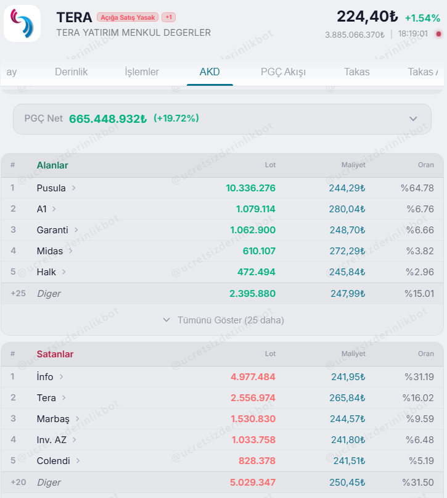This screenshot has width=447, height=498.
Task: Expand Colendi seller details chevron
Action: [78, 460]
